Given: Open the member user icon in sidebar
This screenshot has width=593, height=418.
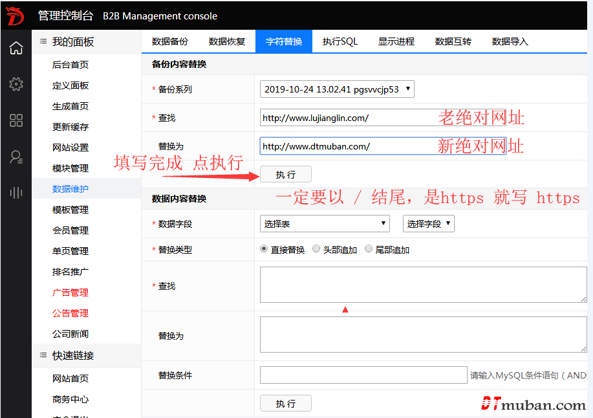Looking at the screenshot, I should pyautogui.click(x=16, y=157).
